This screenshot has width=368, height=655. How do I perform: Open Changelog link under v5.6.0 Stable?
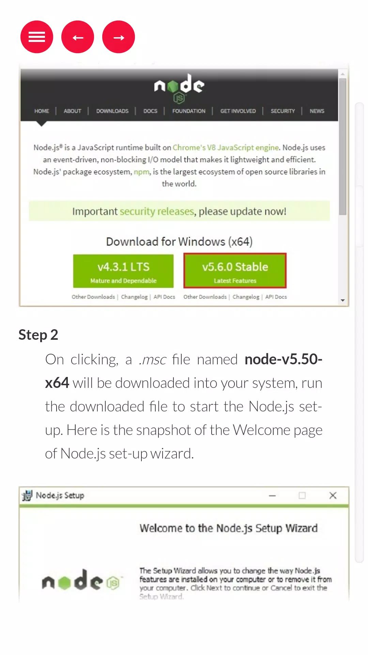coord(246,297)
